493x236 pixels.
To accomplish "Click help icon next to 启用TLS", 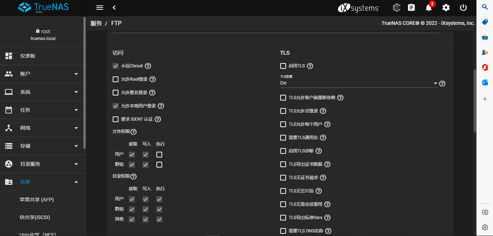I will pos(310,66).
